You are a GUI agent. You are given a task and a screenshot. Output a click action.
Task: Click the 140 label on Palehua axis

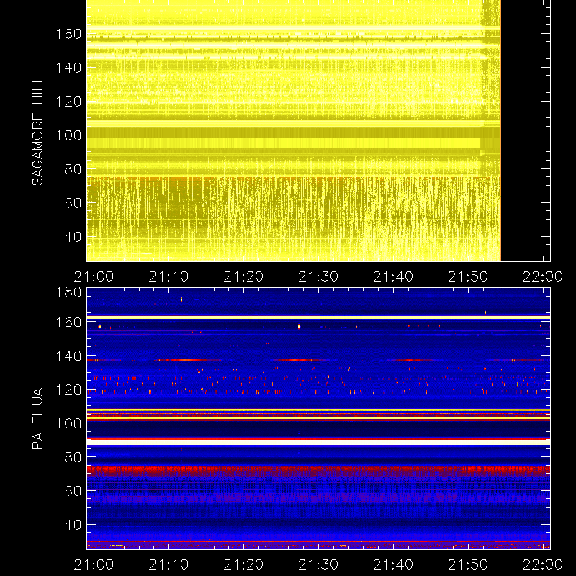(x=68, y=356)
